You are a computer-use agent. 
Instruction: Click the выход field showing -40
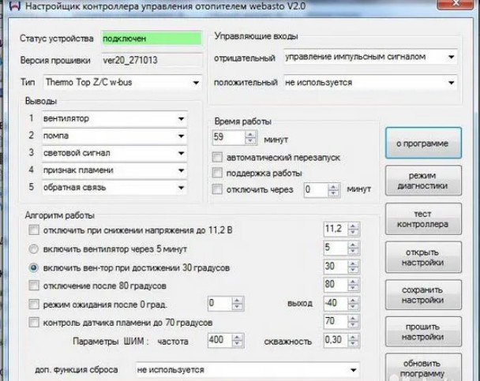click(336, 304)
